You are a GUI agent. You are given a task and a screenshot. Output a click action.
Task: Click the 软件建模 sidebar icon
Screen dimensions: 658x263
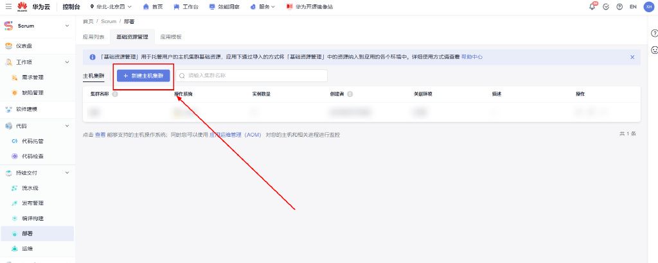pos(9,109)
